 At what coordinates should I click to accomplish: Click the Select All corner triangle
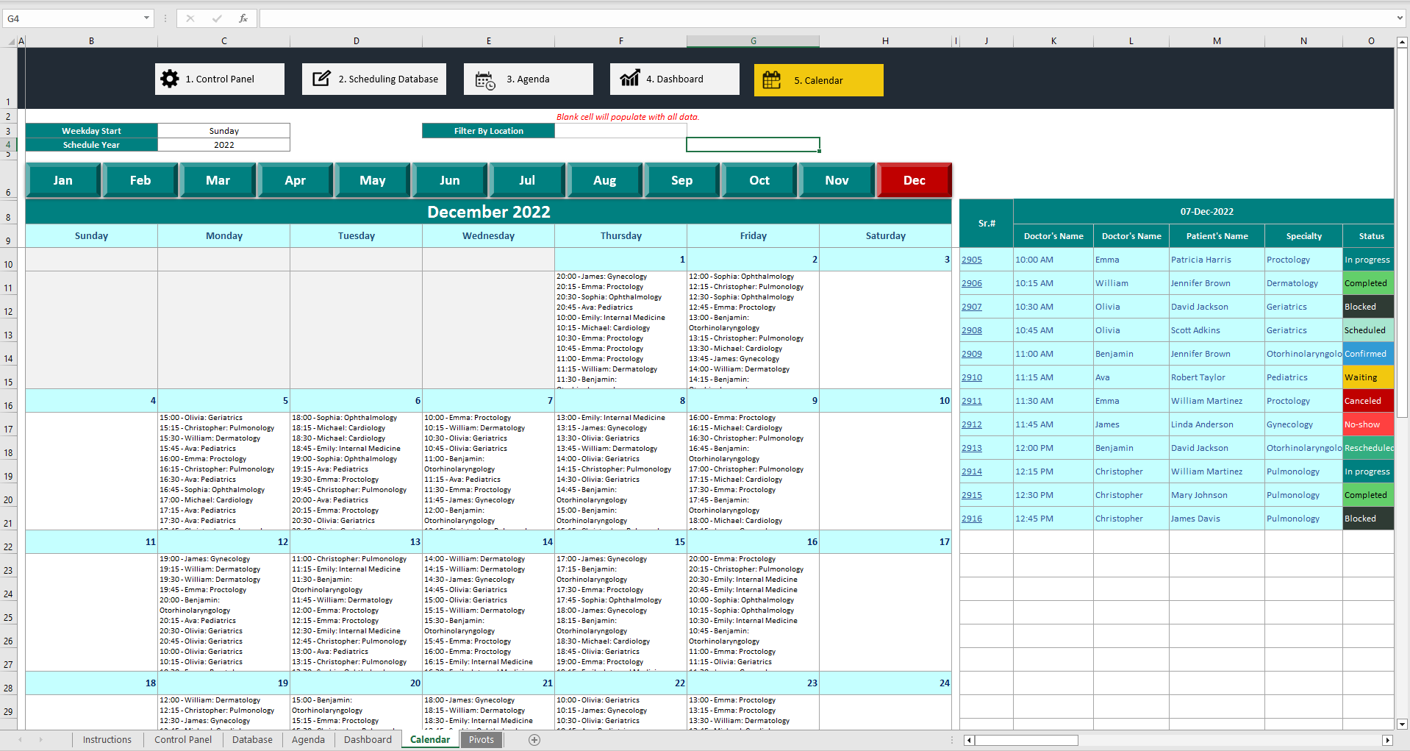tap(11, 42)
